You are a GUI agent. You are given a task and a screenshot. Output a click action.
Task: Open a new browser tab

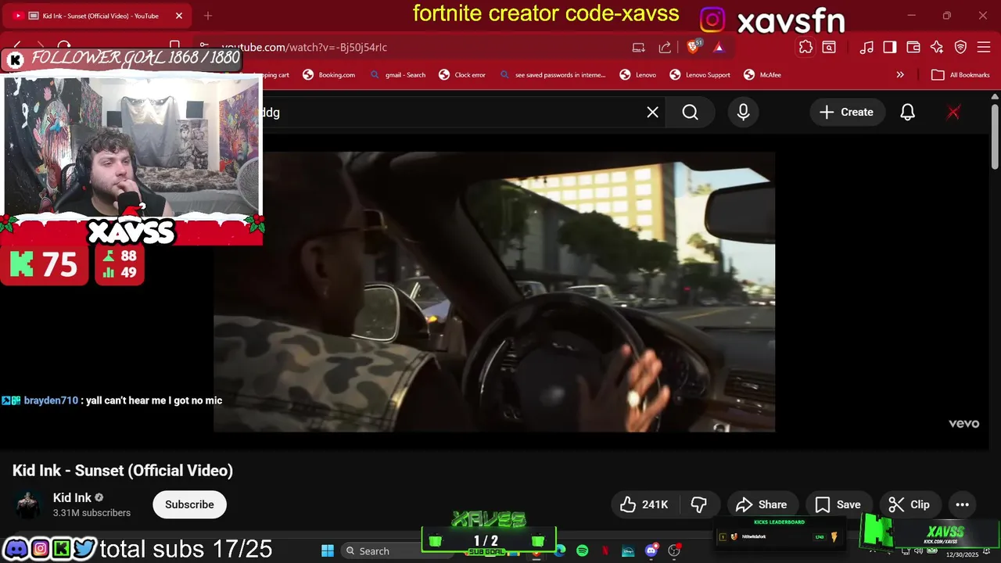click(x=207, y=16)
